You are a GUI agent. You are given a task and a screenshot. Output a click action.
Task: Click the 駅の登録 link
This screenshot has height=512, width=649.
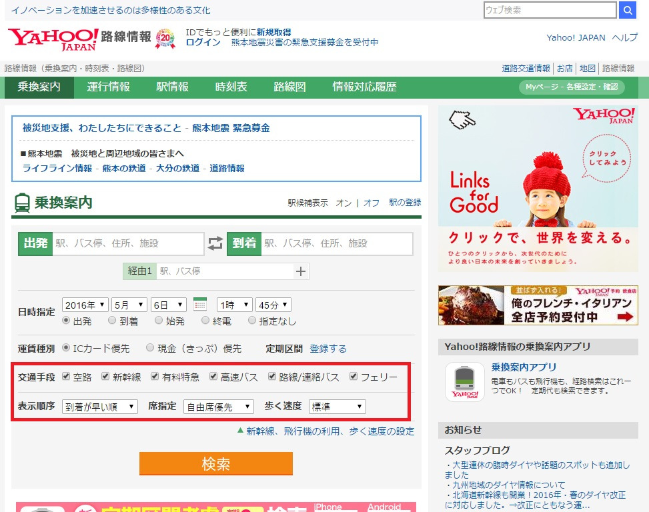pyautogui.click(x=406, y=203)
